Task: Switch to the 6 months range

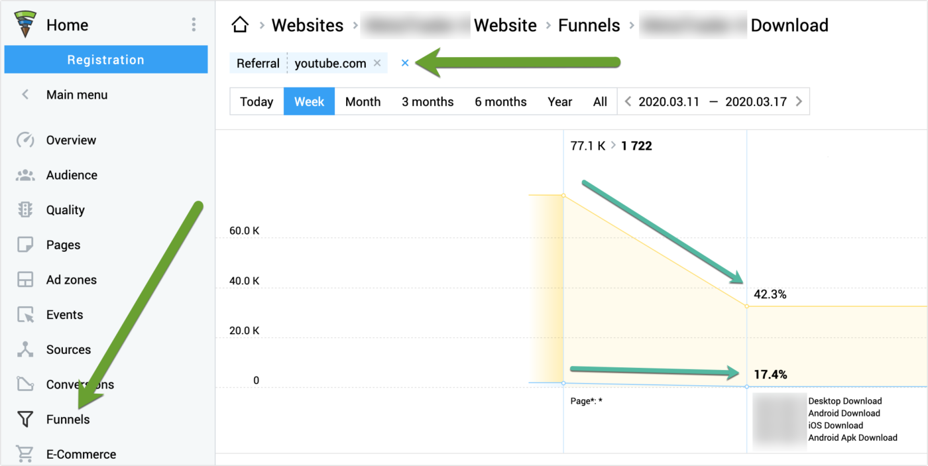Action: pos(500,101)
